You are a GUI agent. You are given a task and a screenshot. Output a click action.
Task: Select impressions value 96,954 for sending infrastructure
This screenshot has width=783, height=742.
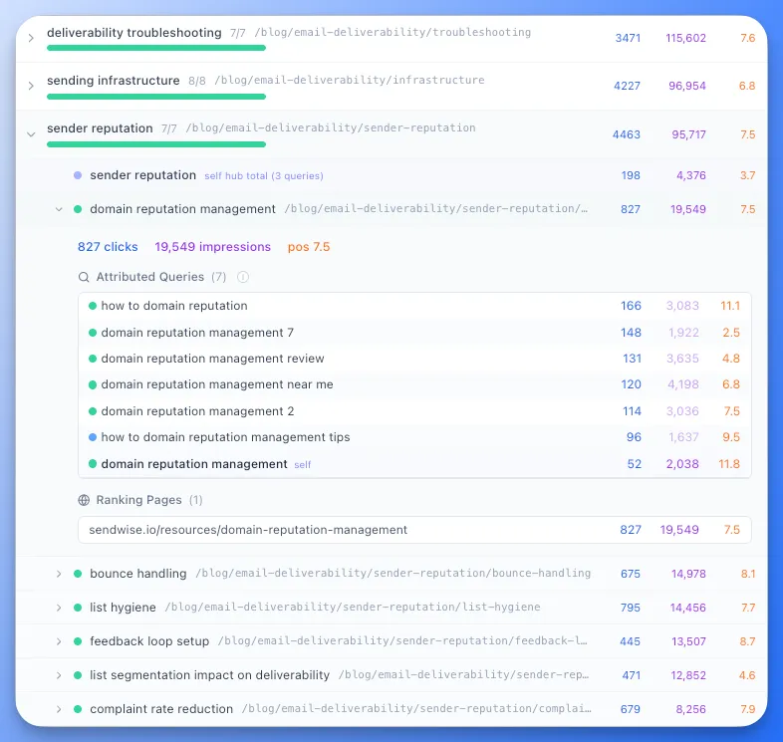pos(687,86)
